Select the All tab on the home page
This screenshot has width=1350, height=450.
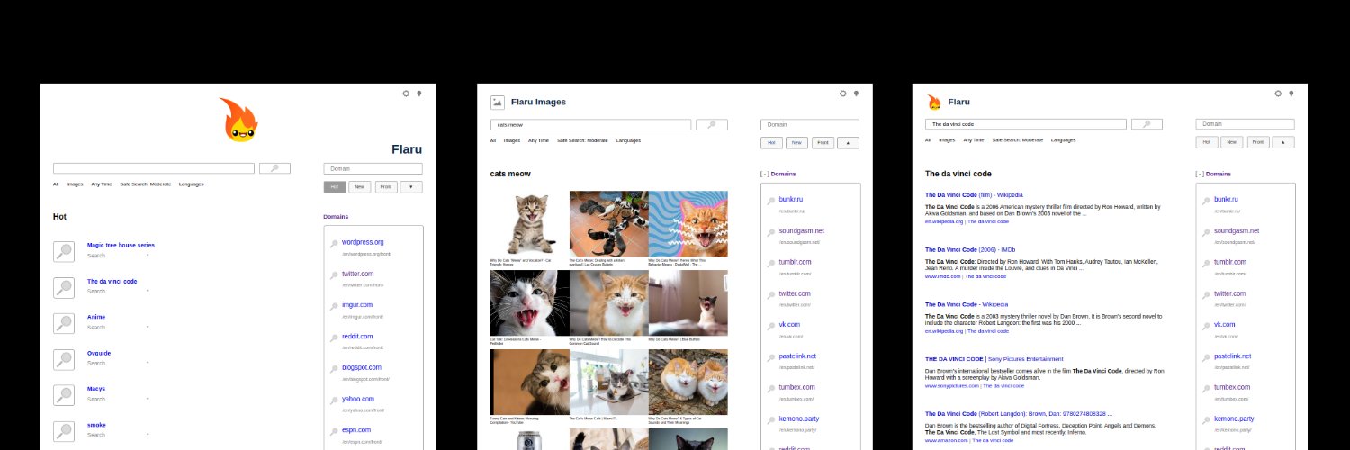point(56,184)
